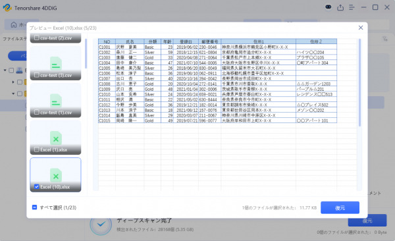This screenshot has height=241, width=395.
Task: Check the csv-test (2).csv checkbox
Action: tap(36, 38)
